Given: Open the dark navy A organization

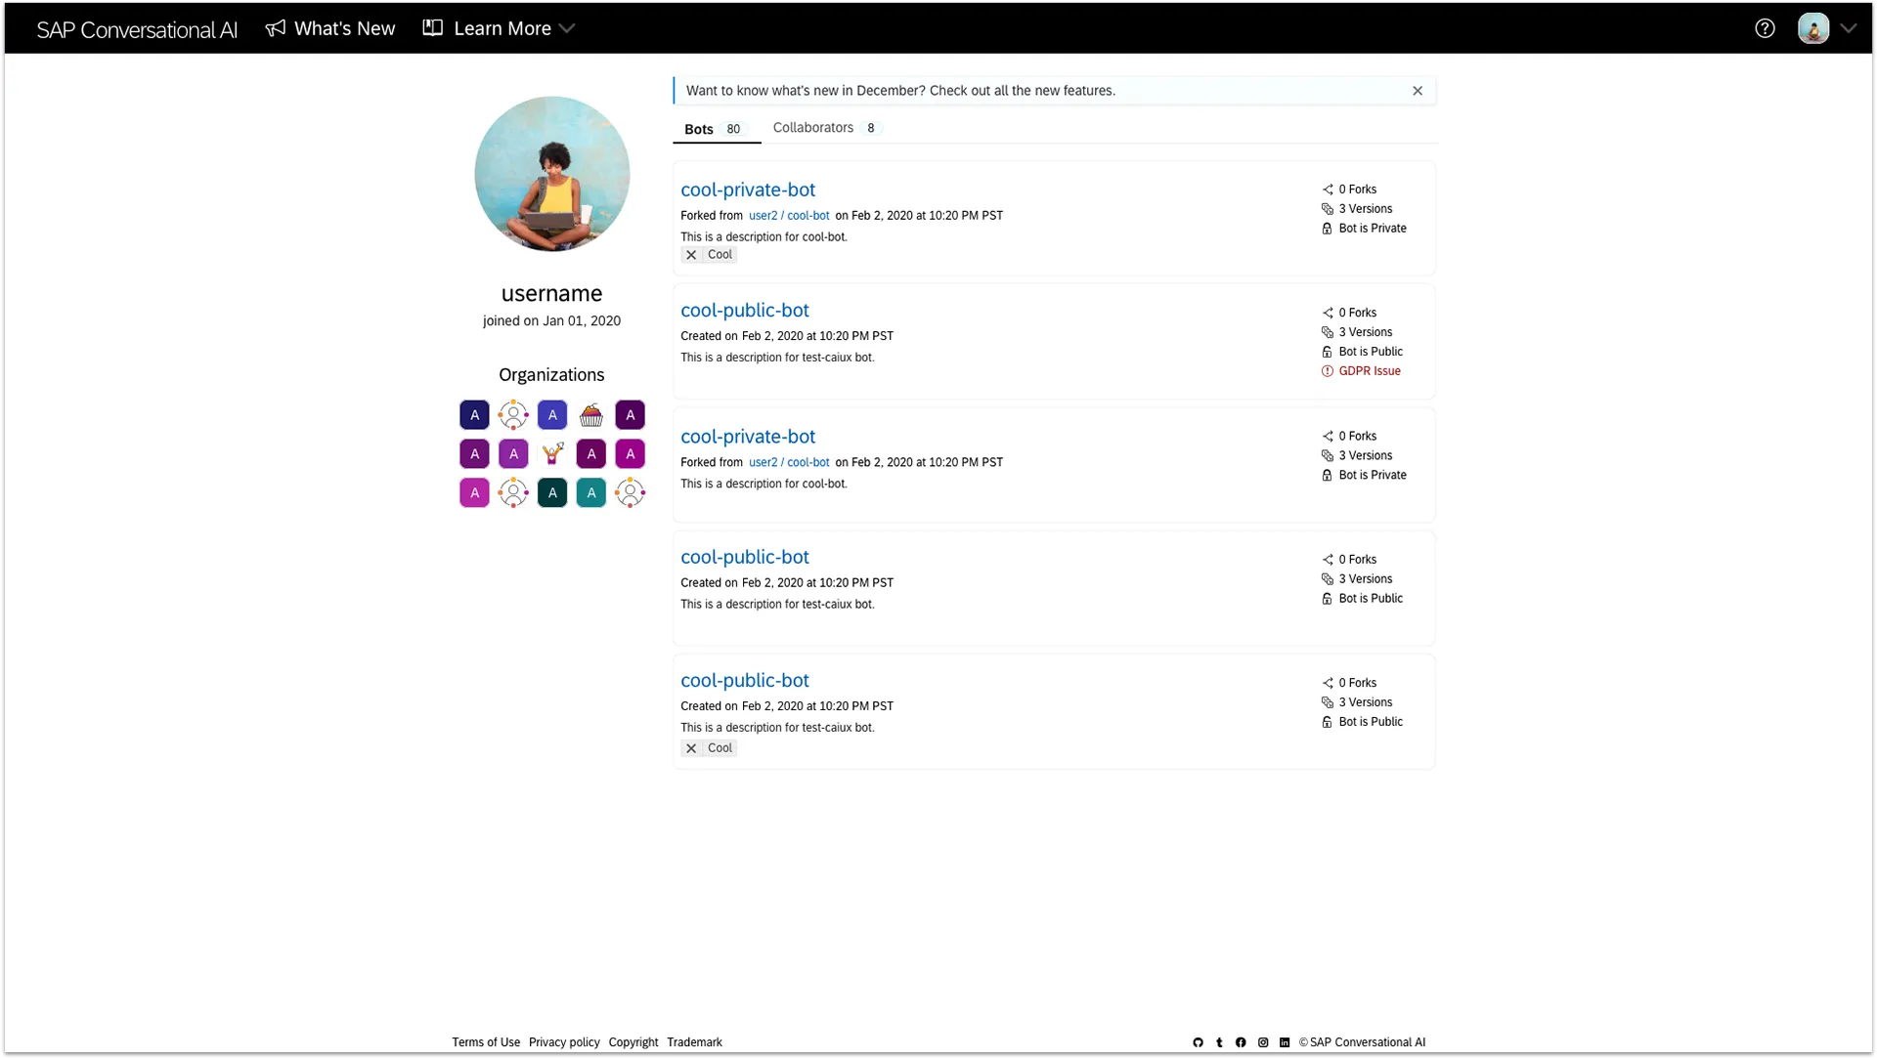Looking at the screenshot, I should 474,415.
